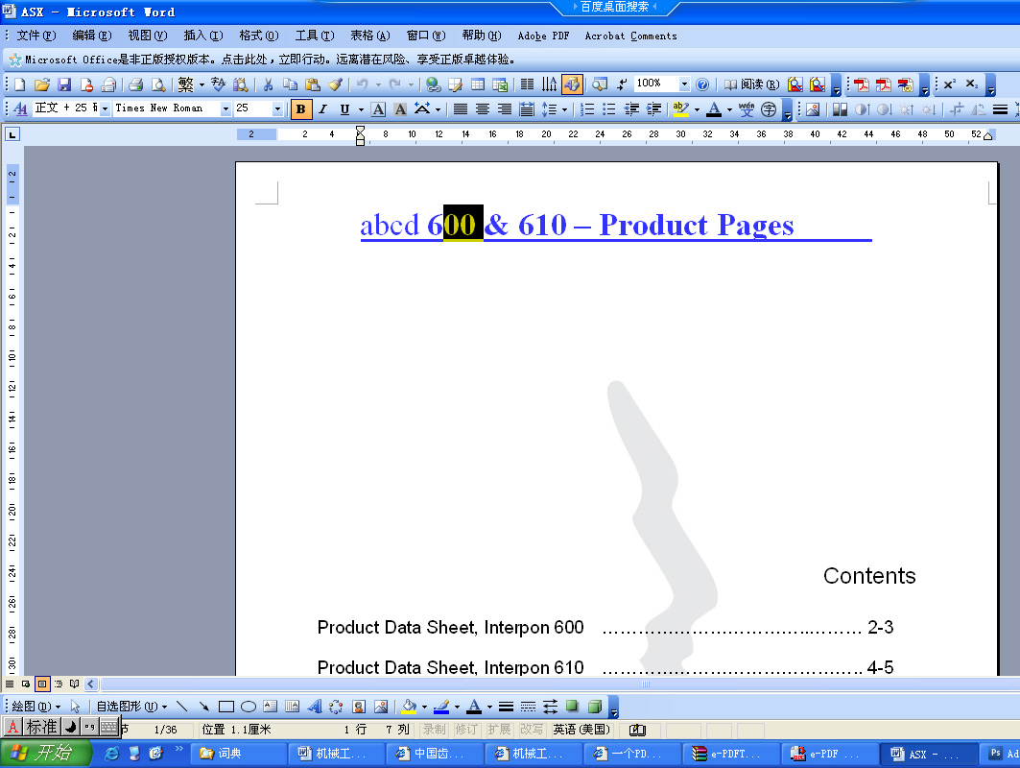Click Font Color A on formatting toolbar

[x=714, y=109]
